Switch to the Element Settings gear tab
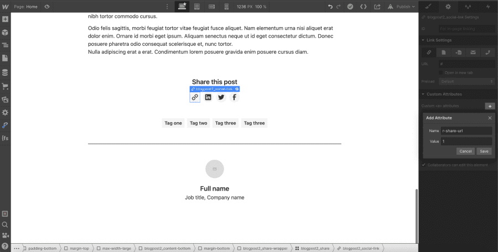Viewport: 498px width, 252px height. pyautogui.click(x=448, y=6)
